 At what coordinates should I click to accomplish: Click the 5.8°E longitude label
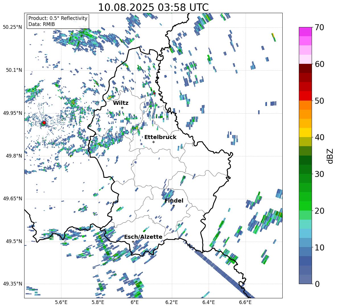pos(98,303)
